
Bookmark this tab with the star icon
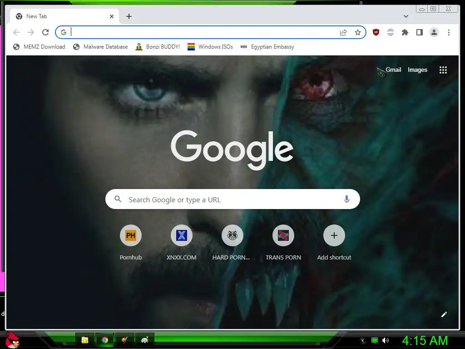(358, 32)
